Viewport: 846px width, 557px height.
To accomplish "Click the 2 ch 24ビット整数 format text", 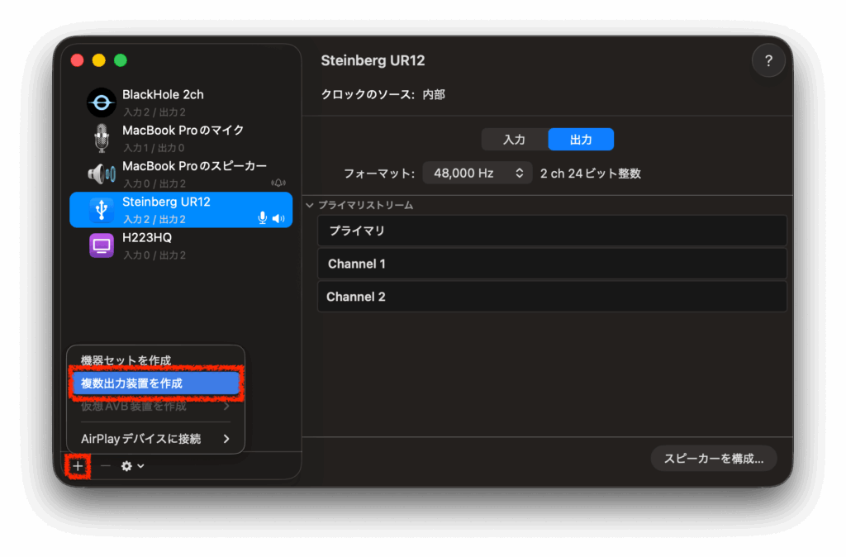I will (x=590, y=174).
